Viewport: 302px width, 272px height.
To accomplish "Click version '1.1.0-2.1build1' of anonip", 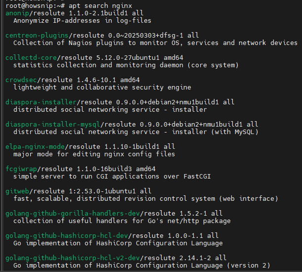I will tap(98, 13).
